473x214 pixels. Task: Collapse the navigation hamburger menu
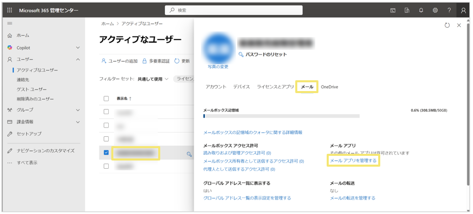click(10, 24)
